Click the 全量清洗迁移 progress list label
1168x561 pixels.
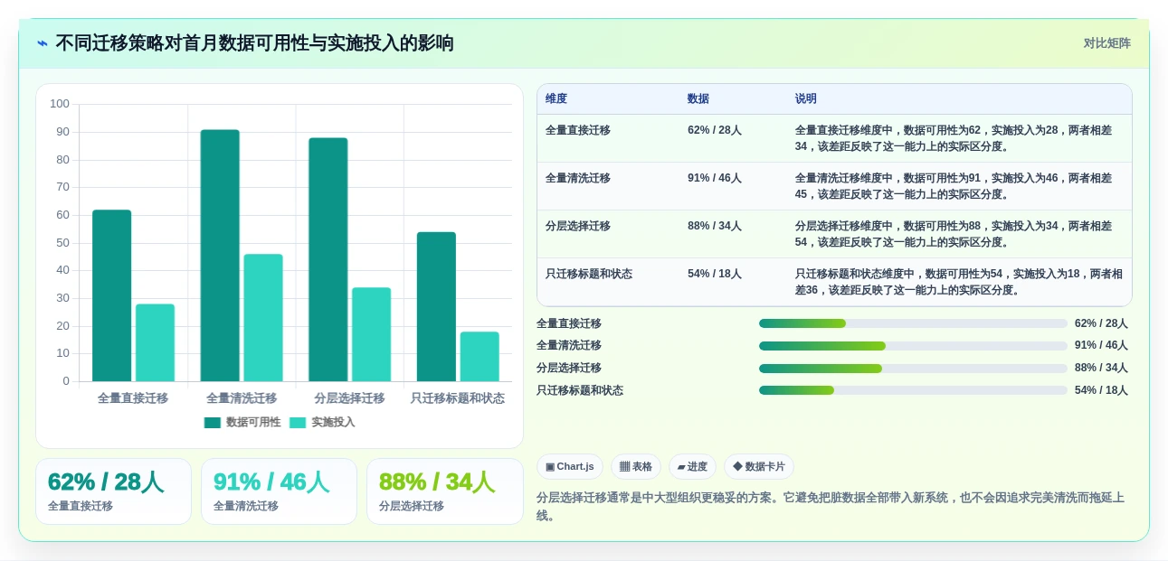[569, 346]
